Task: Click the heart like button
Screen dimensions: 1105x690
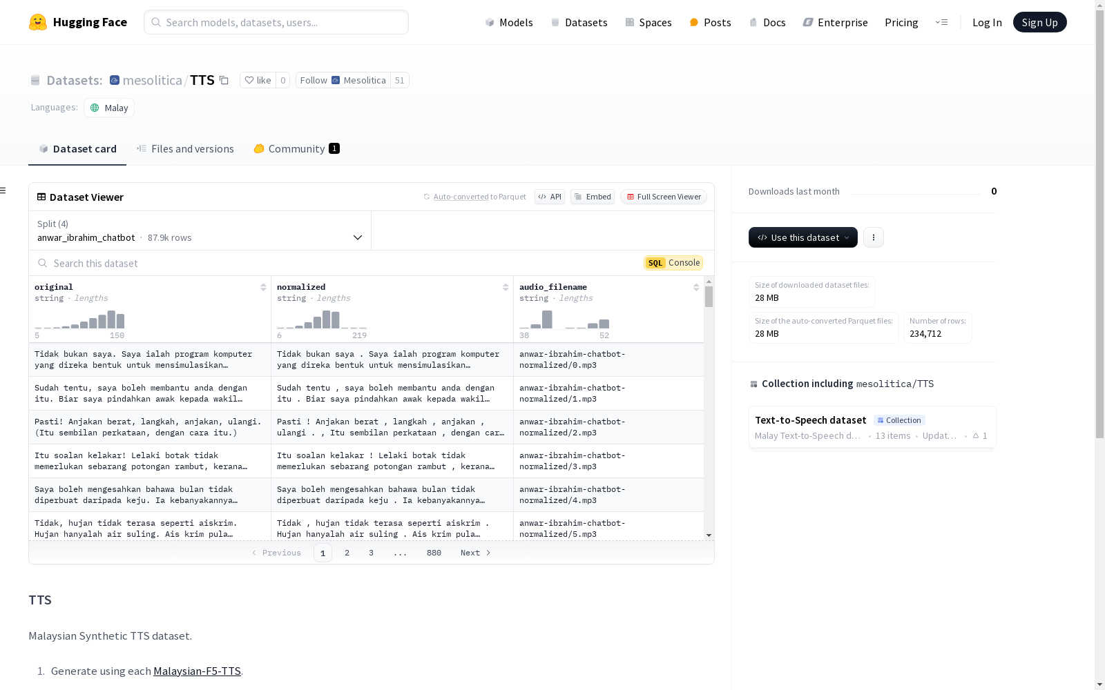Action: click(x=258, y=80)
